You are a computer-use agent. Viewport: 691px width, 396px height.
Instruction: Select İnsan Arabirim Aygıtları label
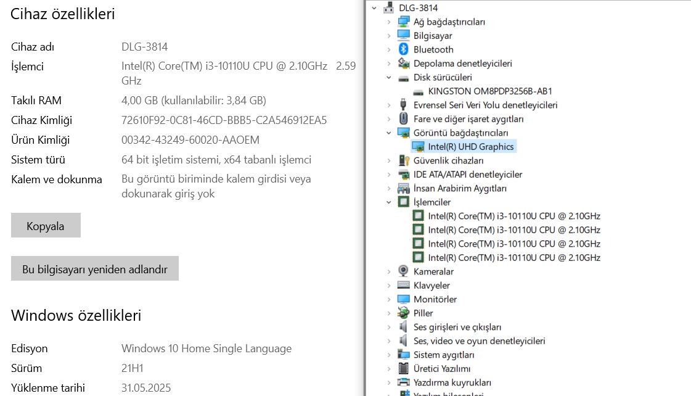click(460, 188)
